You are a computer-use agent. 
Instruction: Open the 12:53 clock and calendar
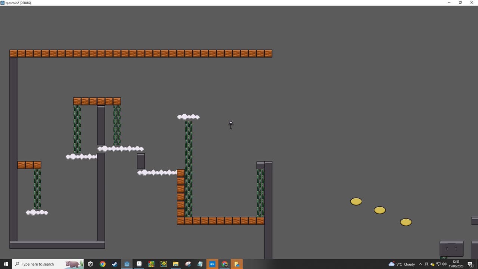(456, 264)
